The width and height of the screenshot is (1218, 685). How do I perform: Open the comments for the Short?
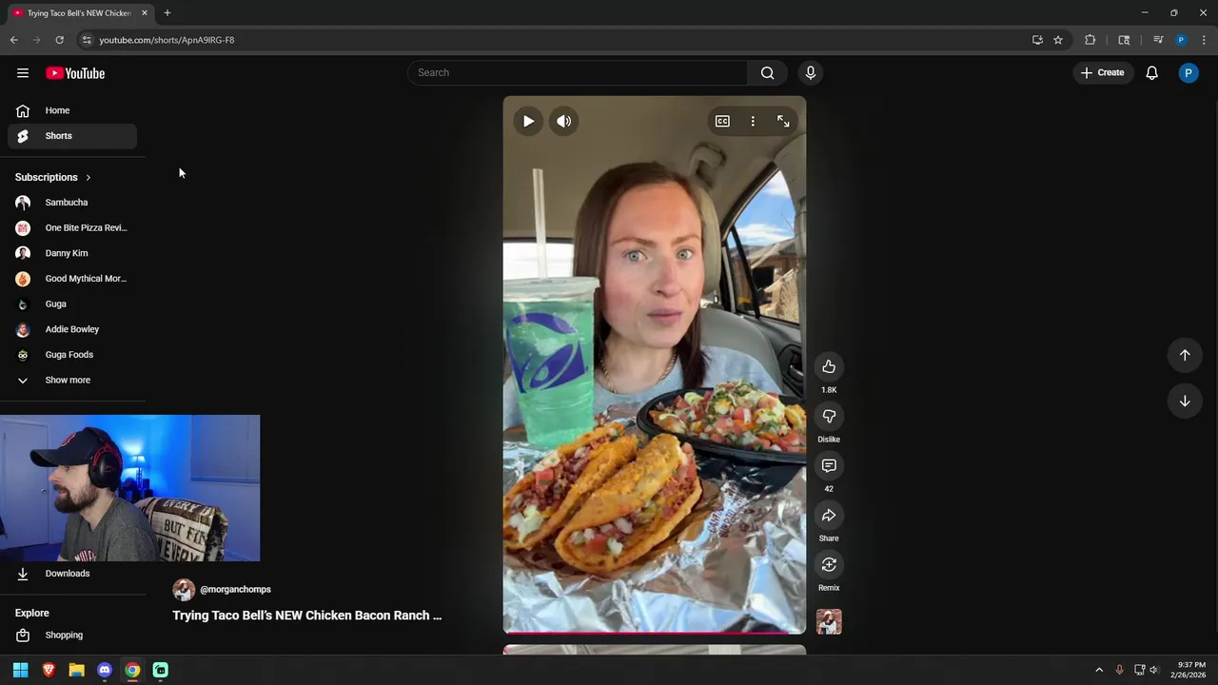click(x=829, y=465)
